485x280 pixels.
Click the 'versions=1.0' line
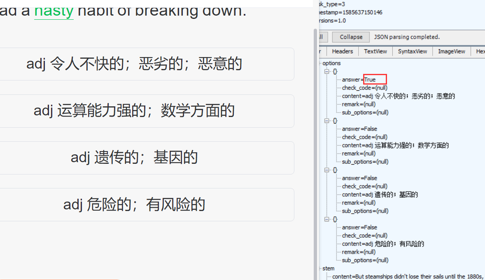click(333, 21)
